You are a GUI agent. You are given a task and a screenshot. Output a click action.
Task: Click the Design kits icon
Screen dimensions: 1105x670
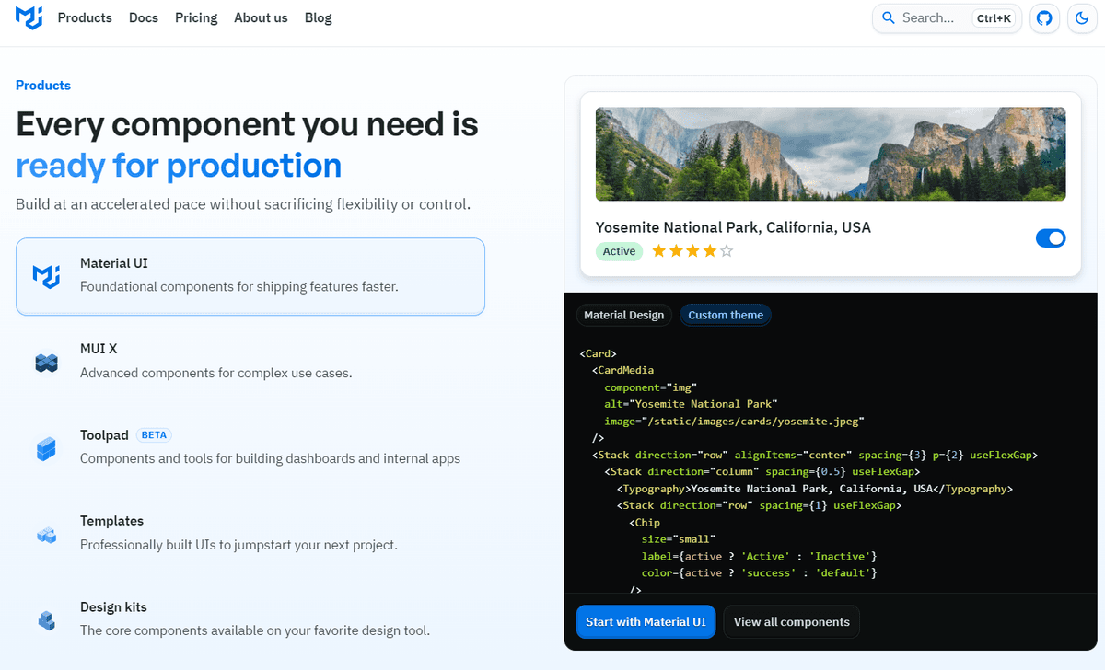(46, 619)
